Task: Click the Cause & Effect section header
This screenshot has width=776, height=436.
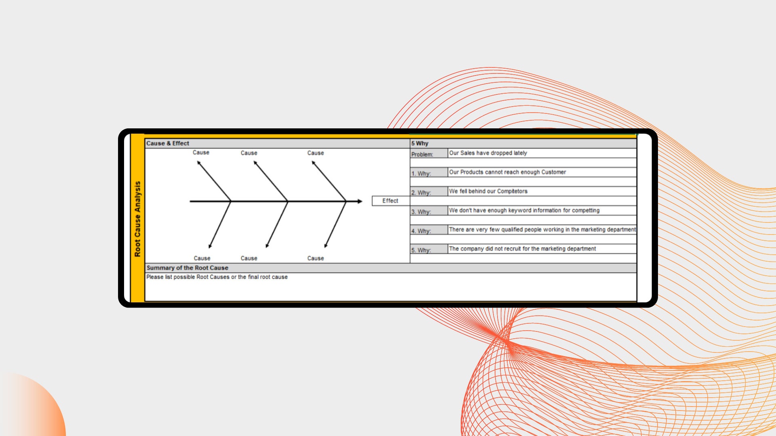Action: [168, 143]
